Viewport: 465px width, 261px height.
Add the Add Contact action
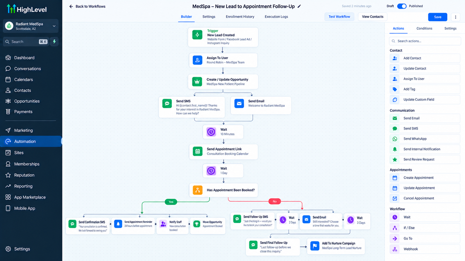pos(425,58)
